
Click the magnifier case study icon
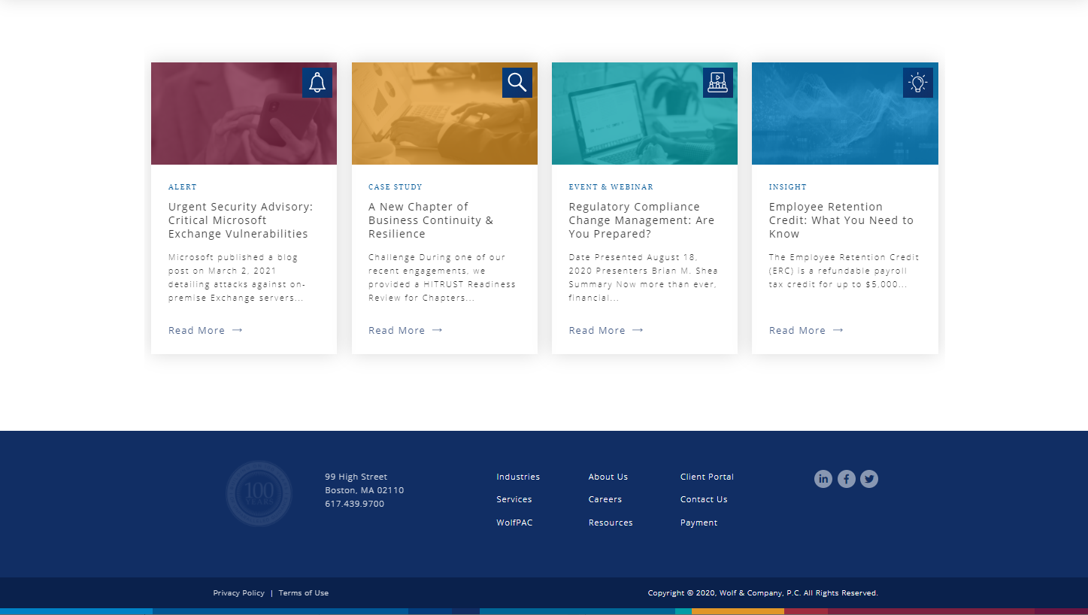(x=517, y=83)
